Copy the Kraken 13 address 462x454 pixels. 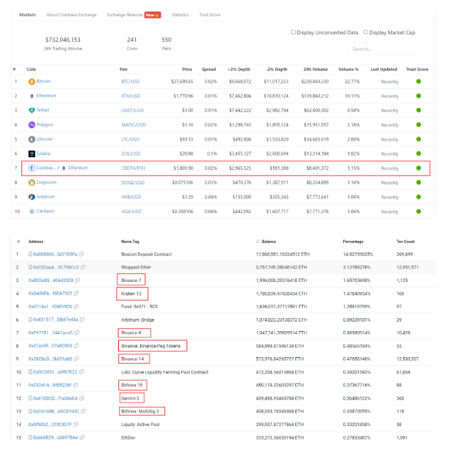(x=77, y=294)
